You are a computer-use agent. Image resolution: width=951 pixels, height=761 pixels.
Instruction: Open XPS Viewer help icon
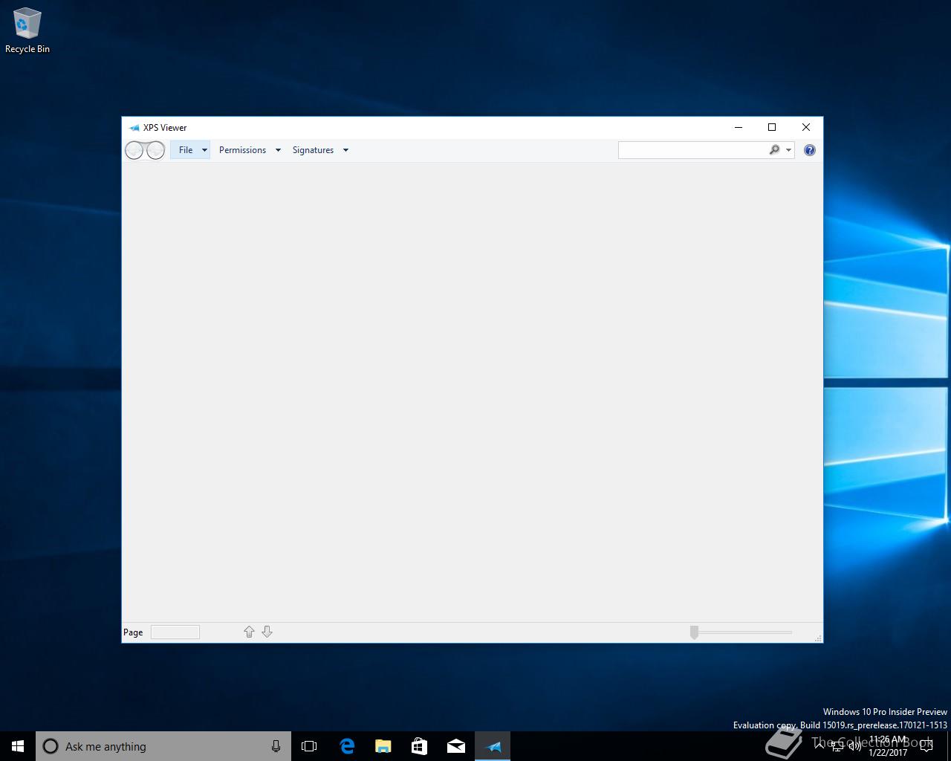810,150
